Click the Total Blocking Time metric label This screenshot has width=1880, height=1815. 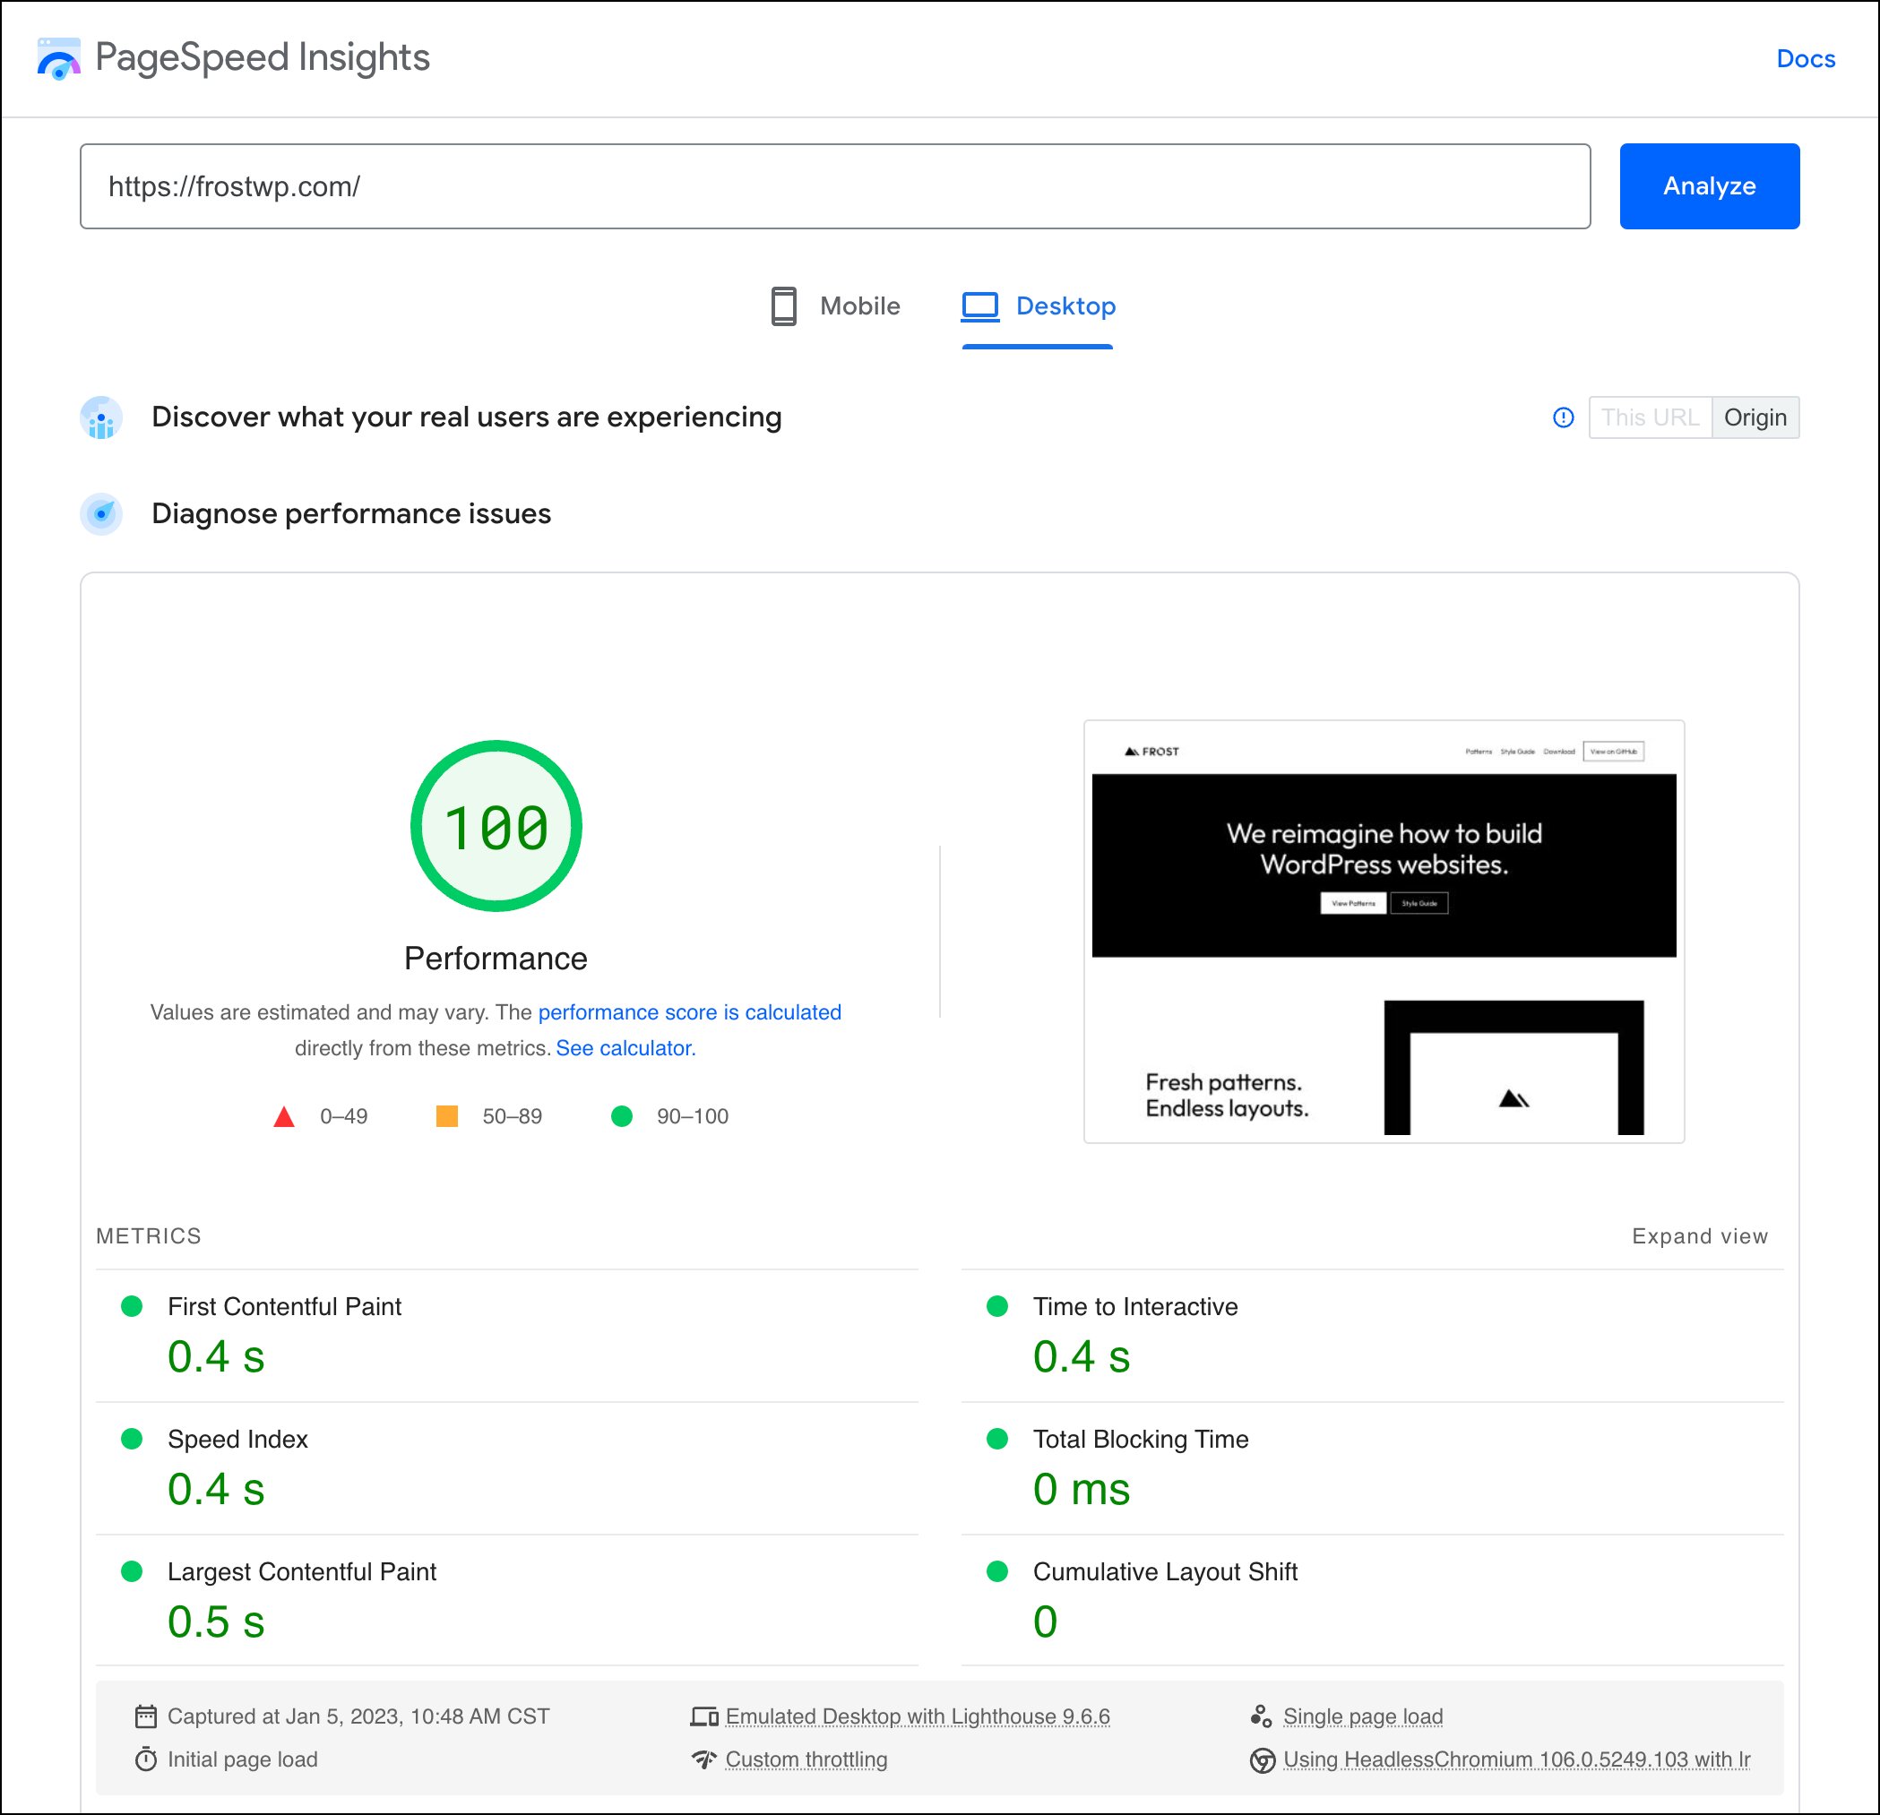1141,1439
